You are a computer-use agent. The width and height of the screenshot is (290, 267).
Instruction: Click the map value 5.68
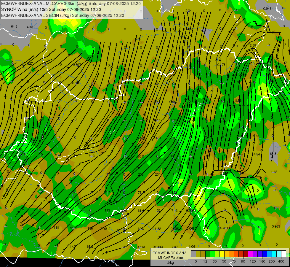256,136
